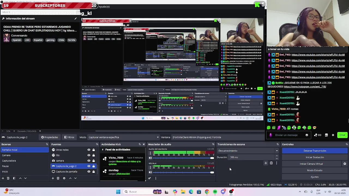
Task: Open Propiedades for the selected source
Action: coord(49,137)
